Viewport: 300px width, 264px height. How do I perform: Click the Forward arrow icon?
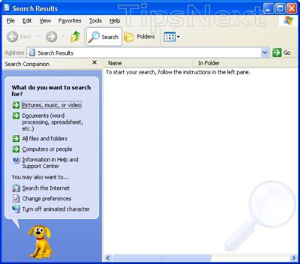coord(52,37)
